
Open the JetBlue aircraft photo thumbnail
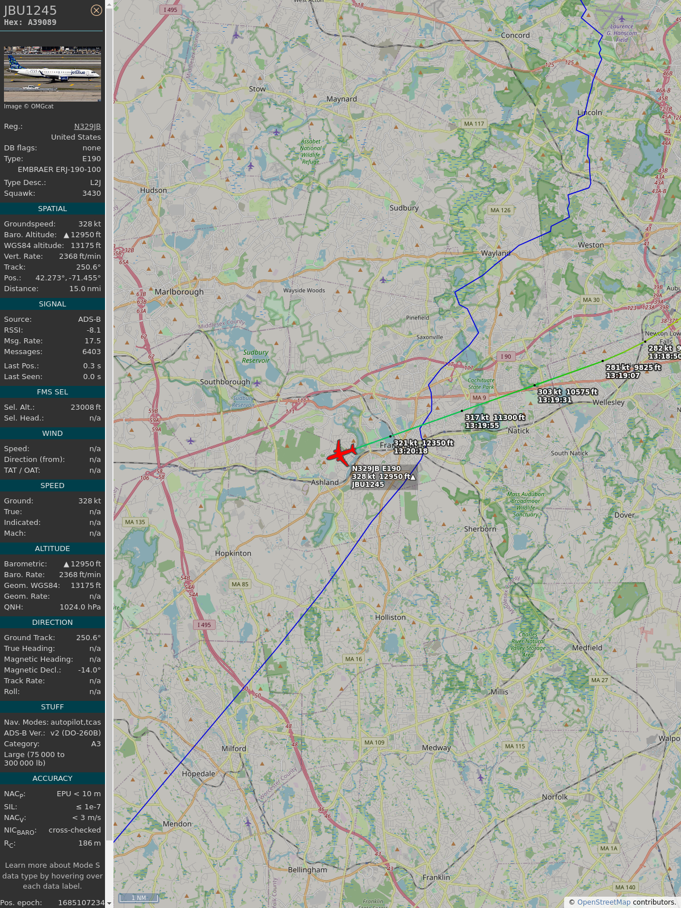(x=52, y=74)
